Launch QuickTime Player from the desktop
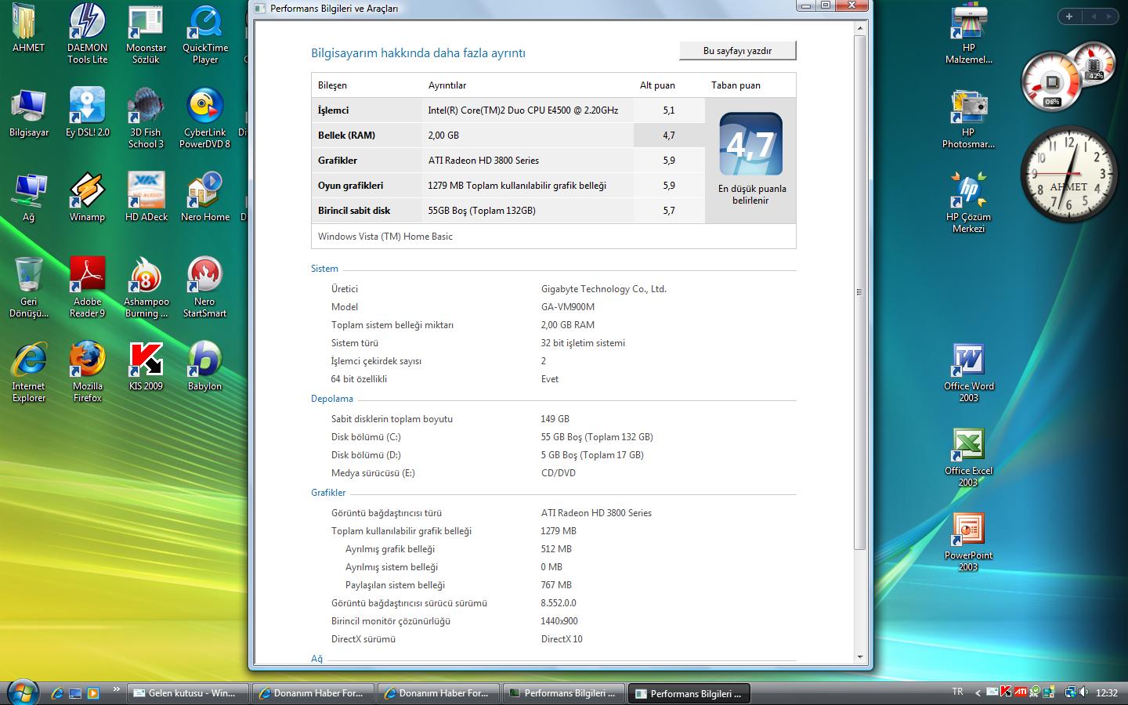This screenshot has height=705, width=1128. click(x=205, y=33)
